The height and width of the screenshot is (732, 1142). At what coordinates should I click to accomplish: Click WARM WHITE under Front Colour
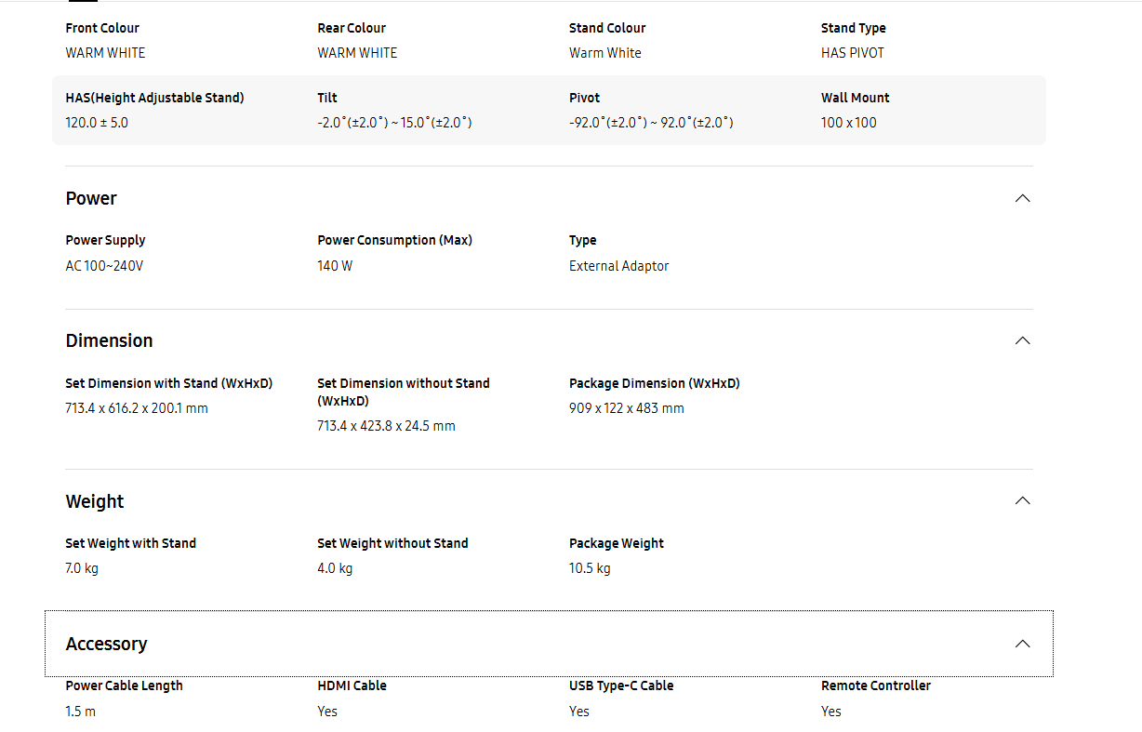[105, 53]
